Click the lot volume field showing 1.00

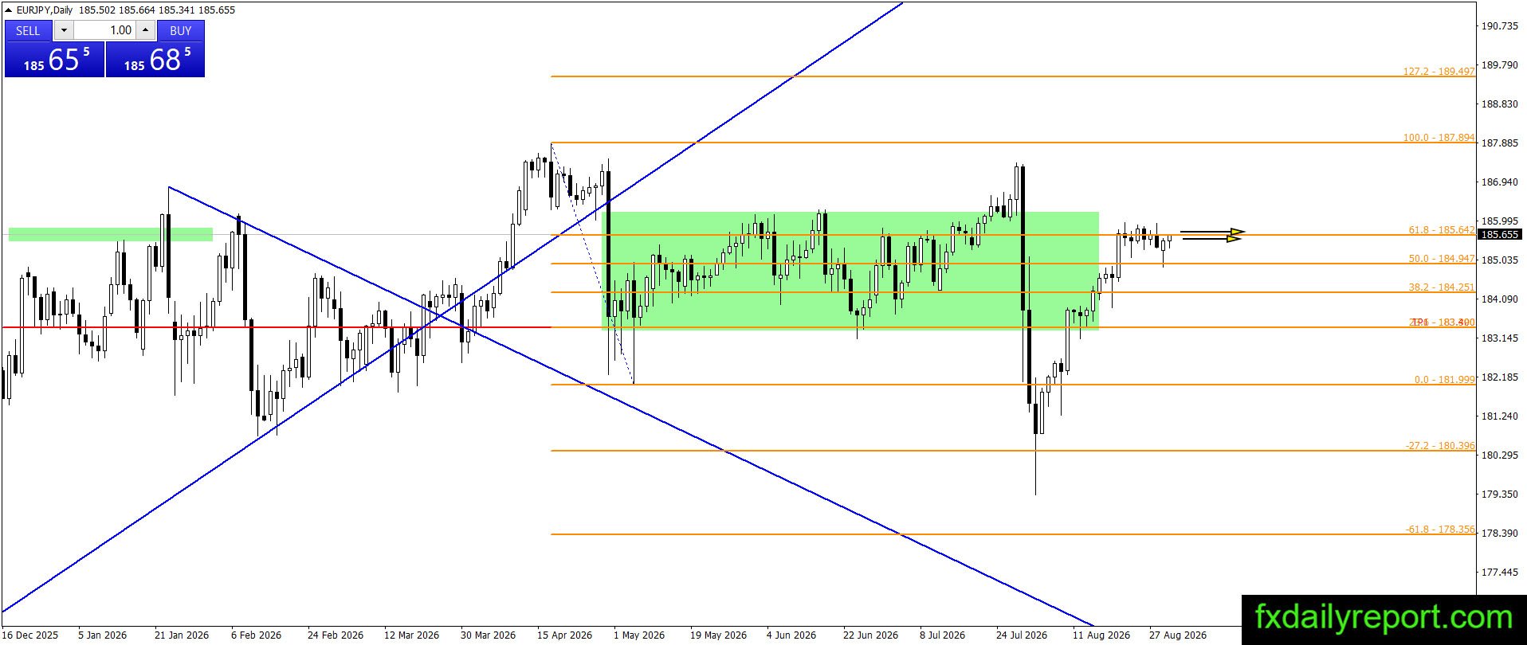(105, 30)
